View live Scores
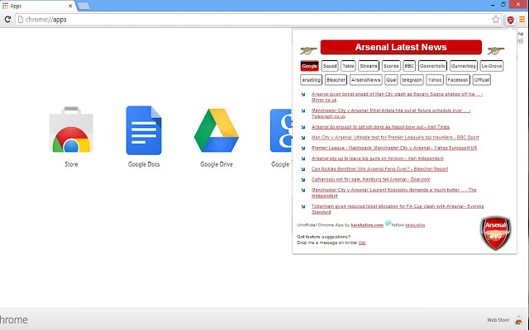The height and width of the screenshot is (330, 529). pyautogui.click(x=391, y=66)
